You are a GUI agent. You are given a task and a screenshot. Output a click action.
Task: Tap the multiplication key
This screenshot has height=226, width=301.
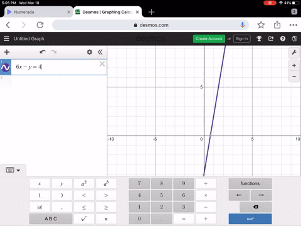[206, 195]
